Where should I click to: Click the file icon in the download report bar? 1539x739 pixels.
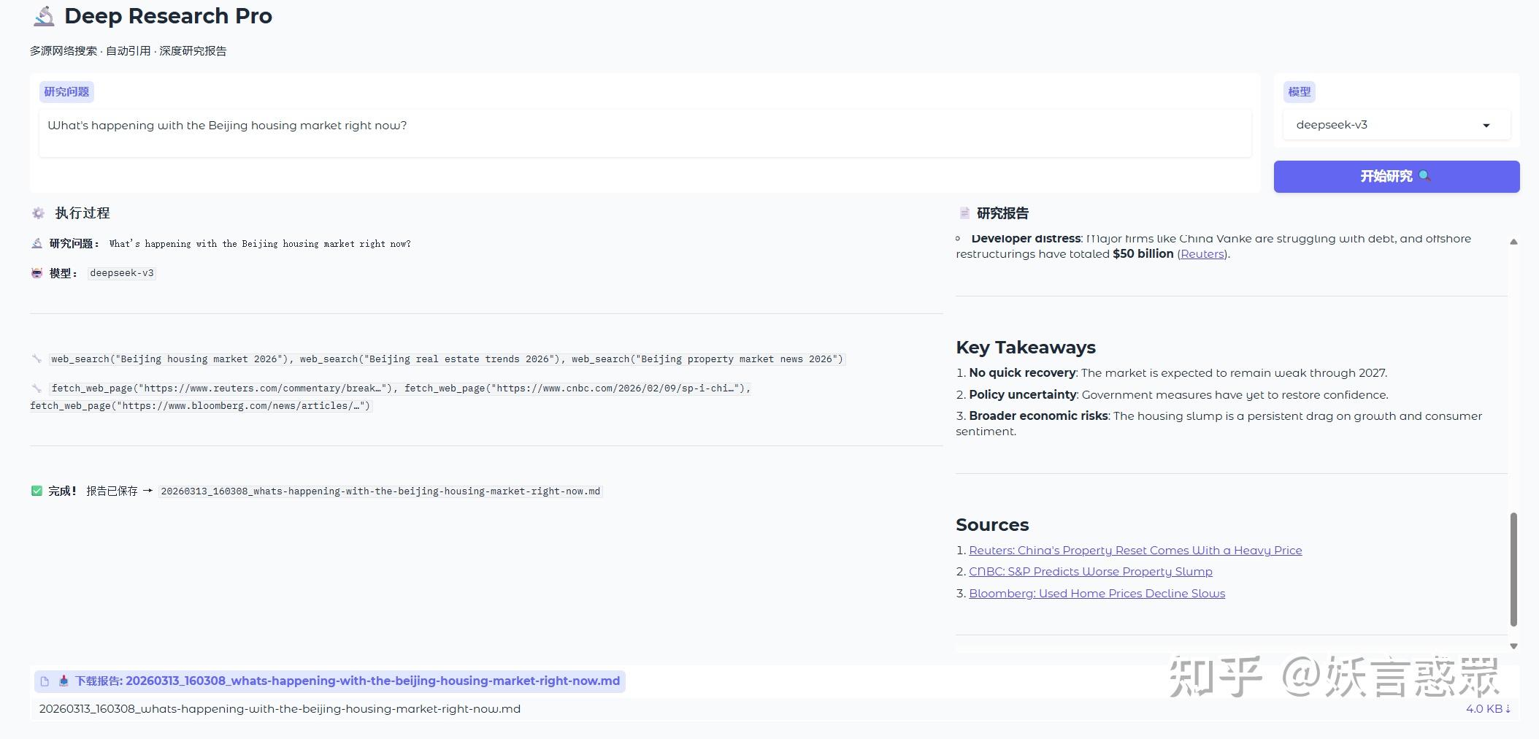point(45,681)
